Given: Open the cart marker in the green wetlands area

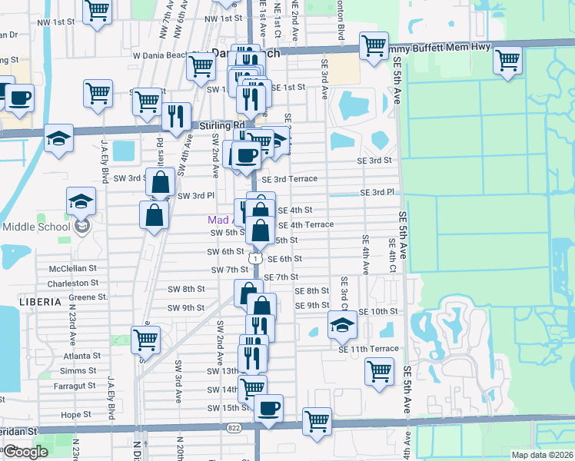Looking at the screenshot, I should (x=507, y=61).
